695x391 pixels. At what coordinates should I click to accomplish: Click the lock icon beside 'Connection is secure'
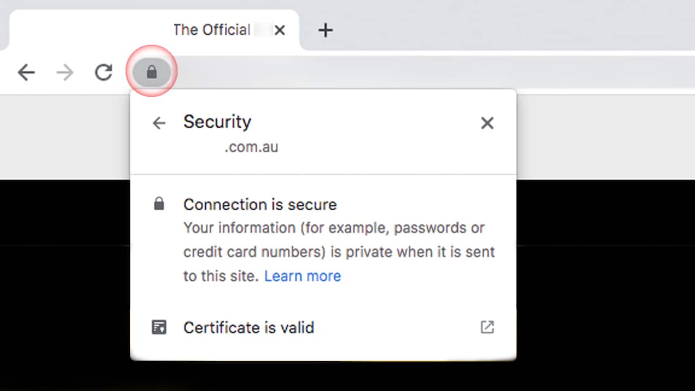tap(159, 204)
